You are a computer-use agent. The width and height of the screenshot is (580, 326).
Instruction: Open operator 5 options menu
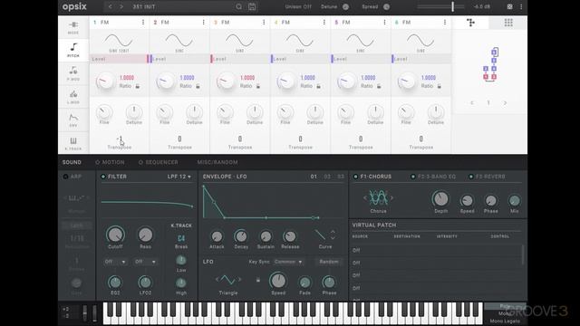click(384, 22)
